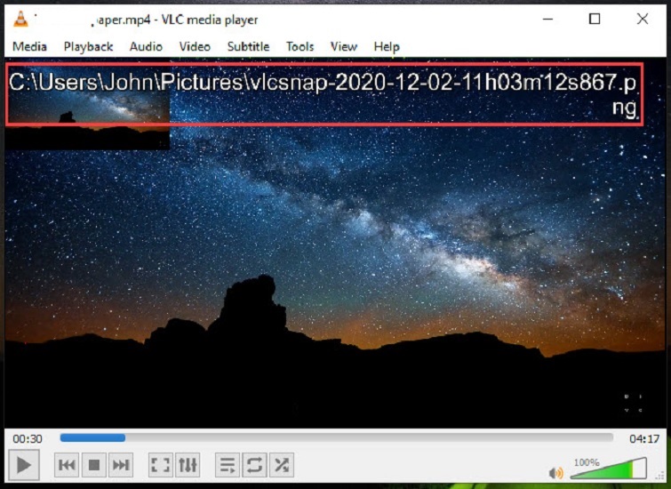Image resolution: width=671 pixels, height=489 pixels.
Task: Jump to previous media item
Action: point(67,465)
